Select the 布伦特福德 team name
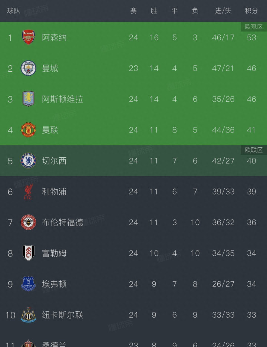 click(62, 222)
